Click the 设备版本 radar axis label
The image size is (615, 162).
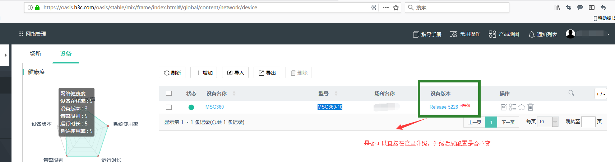[42, 124]
